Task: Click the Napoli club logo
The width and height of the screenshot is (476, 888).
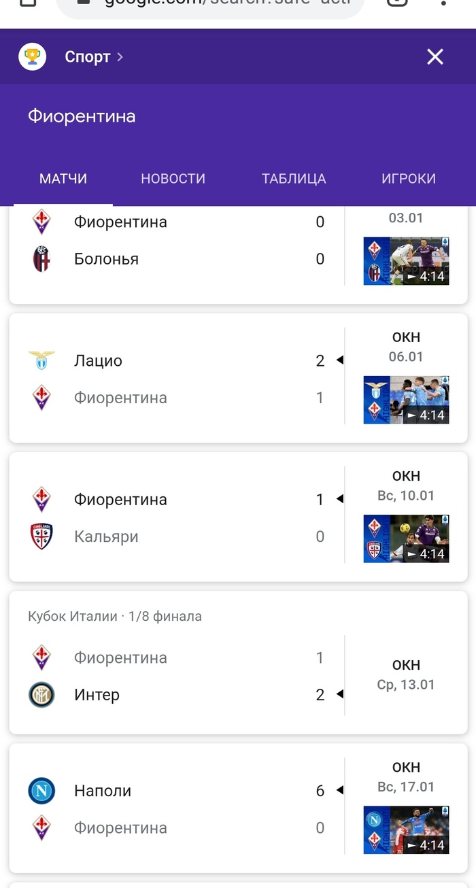Action: pos(43,791)
